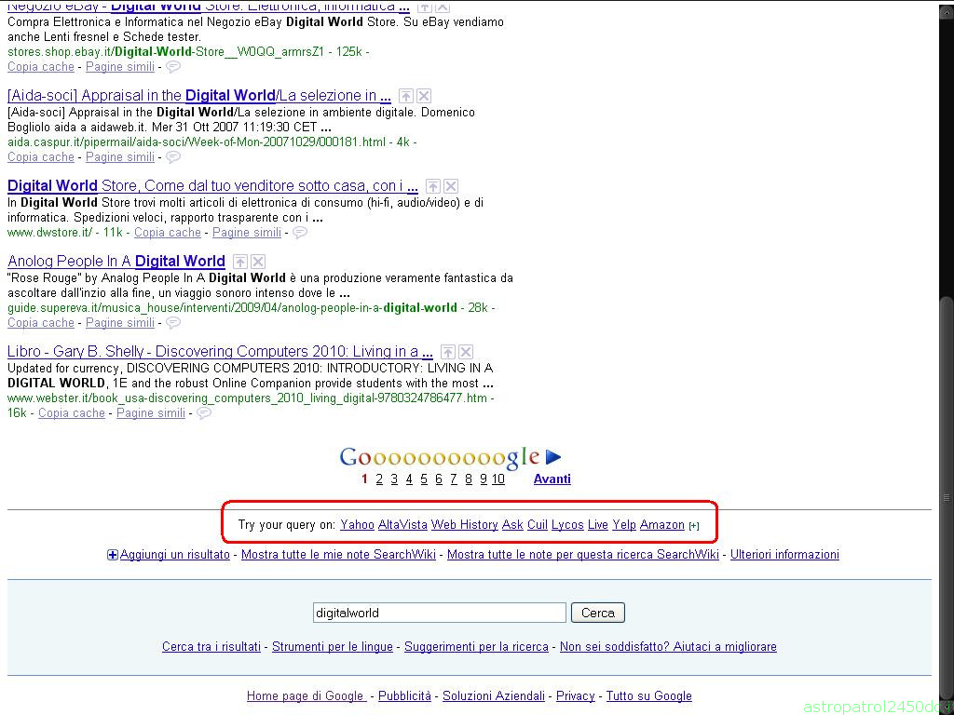The width and height of the screenshot is (954, 715).
Task: Open Copia cache for the aida.caspur.it result
Action: click(41, 156)
